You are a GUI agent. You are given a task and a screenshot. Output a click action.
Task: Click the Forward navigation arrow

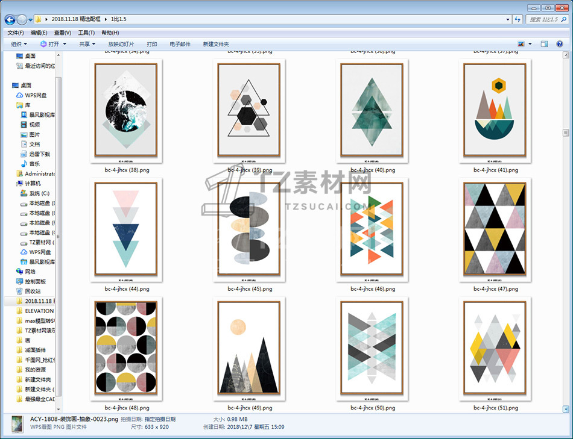(x=22, y=19)
